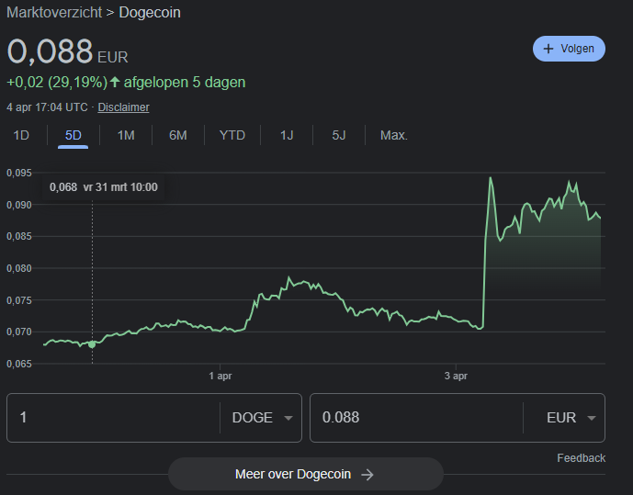Click the Meer over Dogecoin button
The image size is (633, 495).
tap(306, 474)
